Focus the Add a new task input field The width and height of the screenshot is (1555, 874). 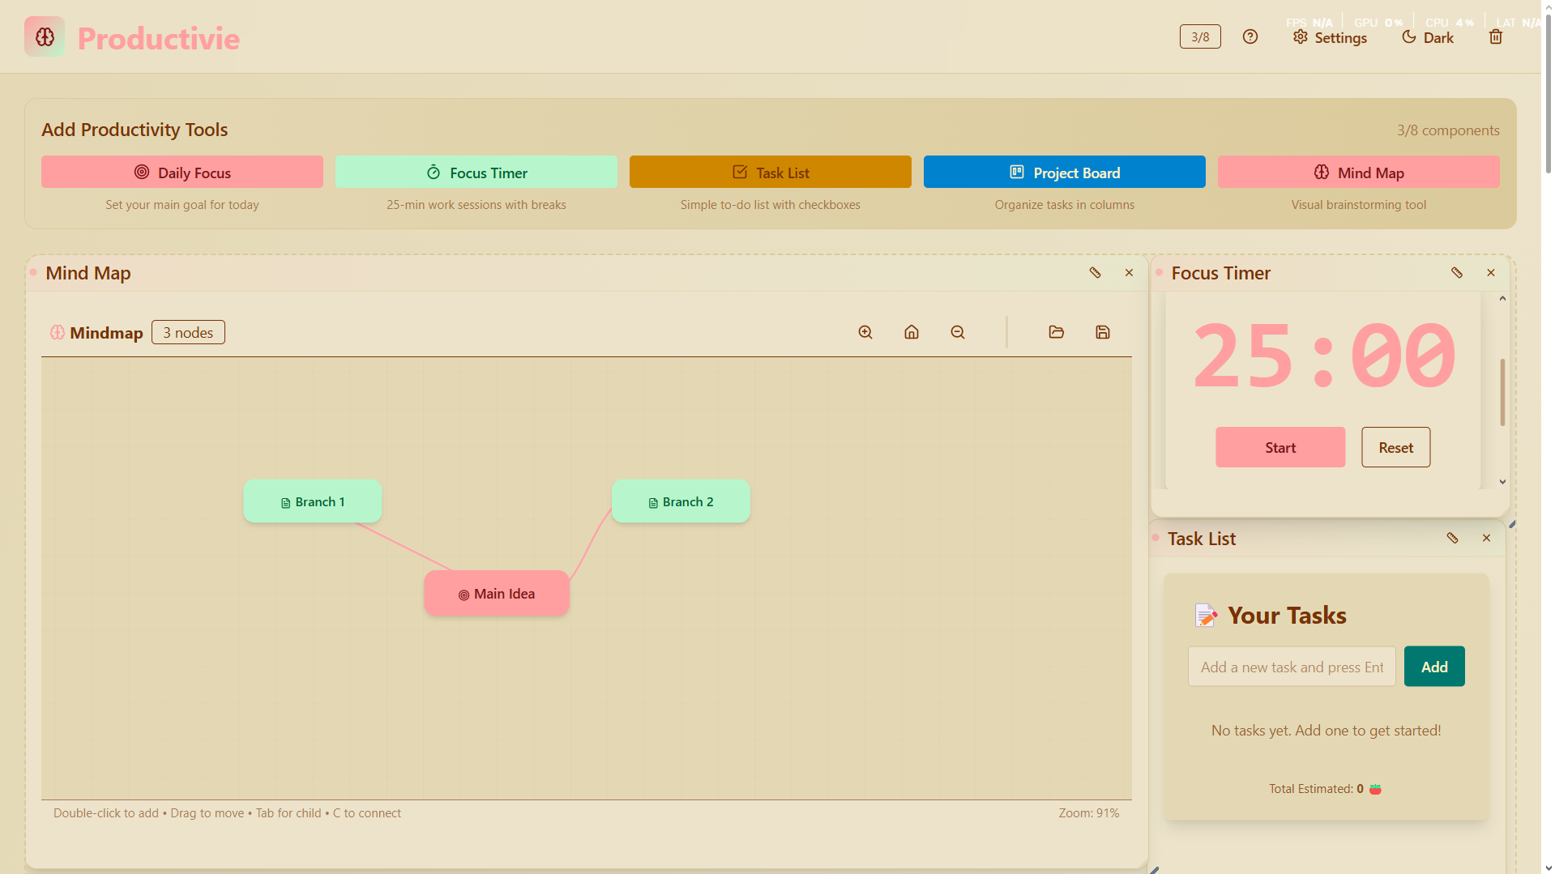(1292, 667)
